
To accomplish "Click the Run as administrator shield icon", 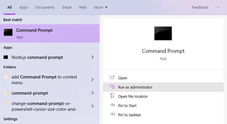I will pyautogui.click(x=112, y=87).
